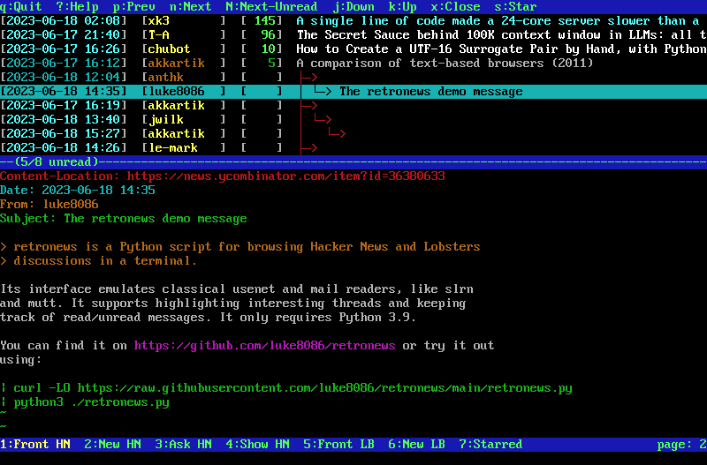Click the thread arrow in the luke8086 row
The width and height of the screenshot is (707, 465).
[323, 92]
